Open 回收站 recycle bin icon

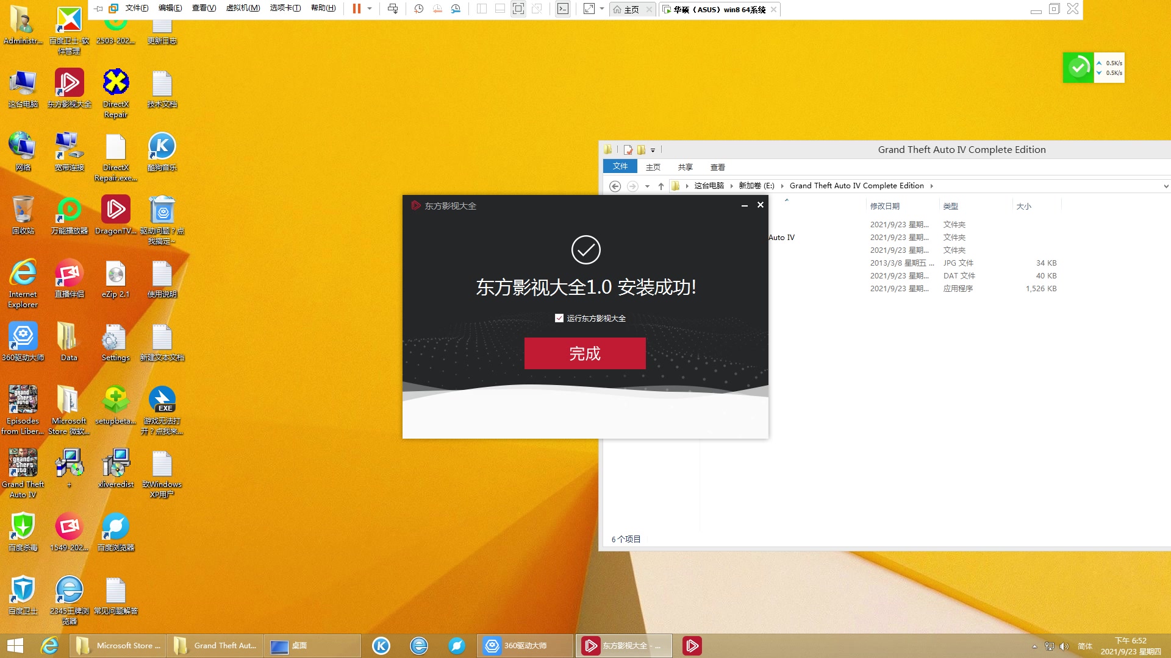[x=23, y=216]
